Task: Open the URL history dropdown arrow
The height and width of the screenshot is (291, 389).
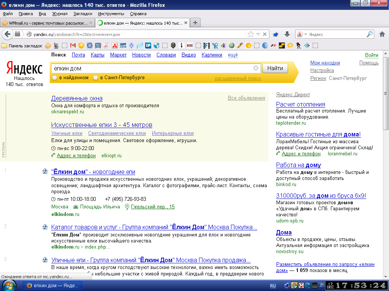Action: pos(258,34)
